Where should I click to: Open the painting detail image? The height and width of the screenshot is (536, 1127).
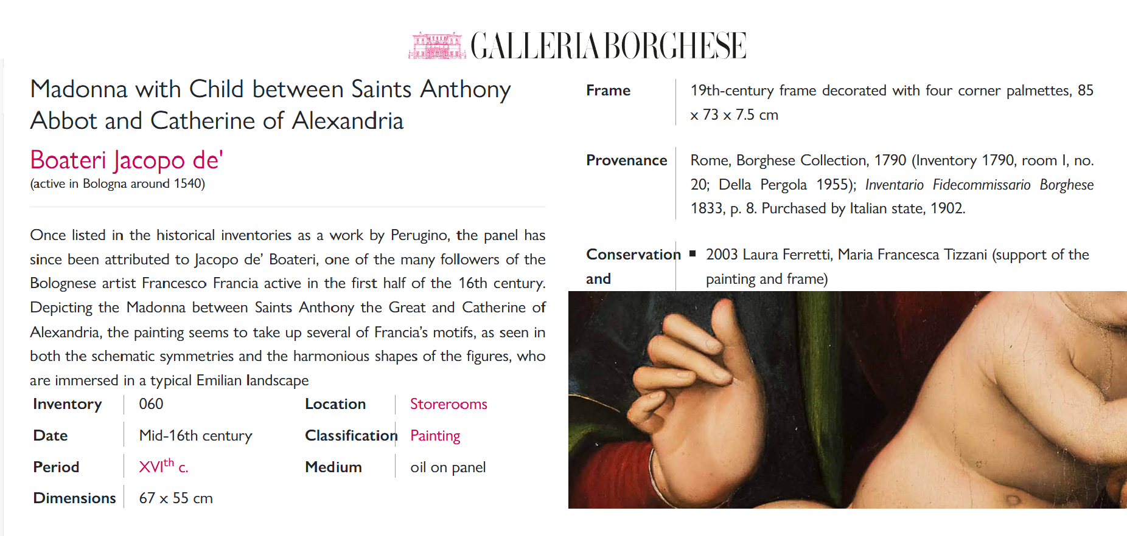pos(847,400)
